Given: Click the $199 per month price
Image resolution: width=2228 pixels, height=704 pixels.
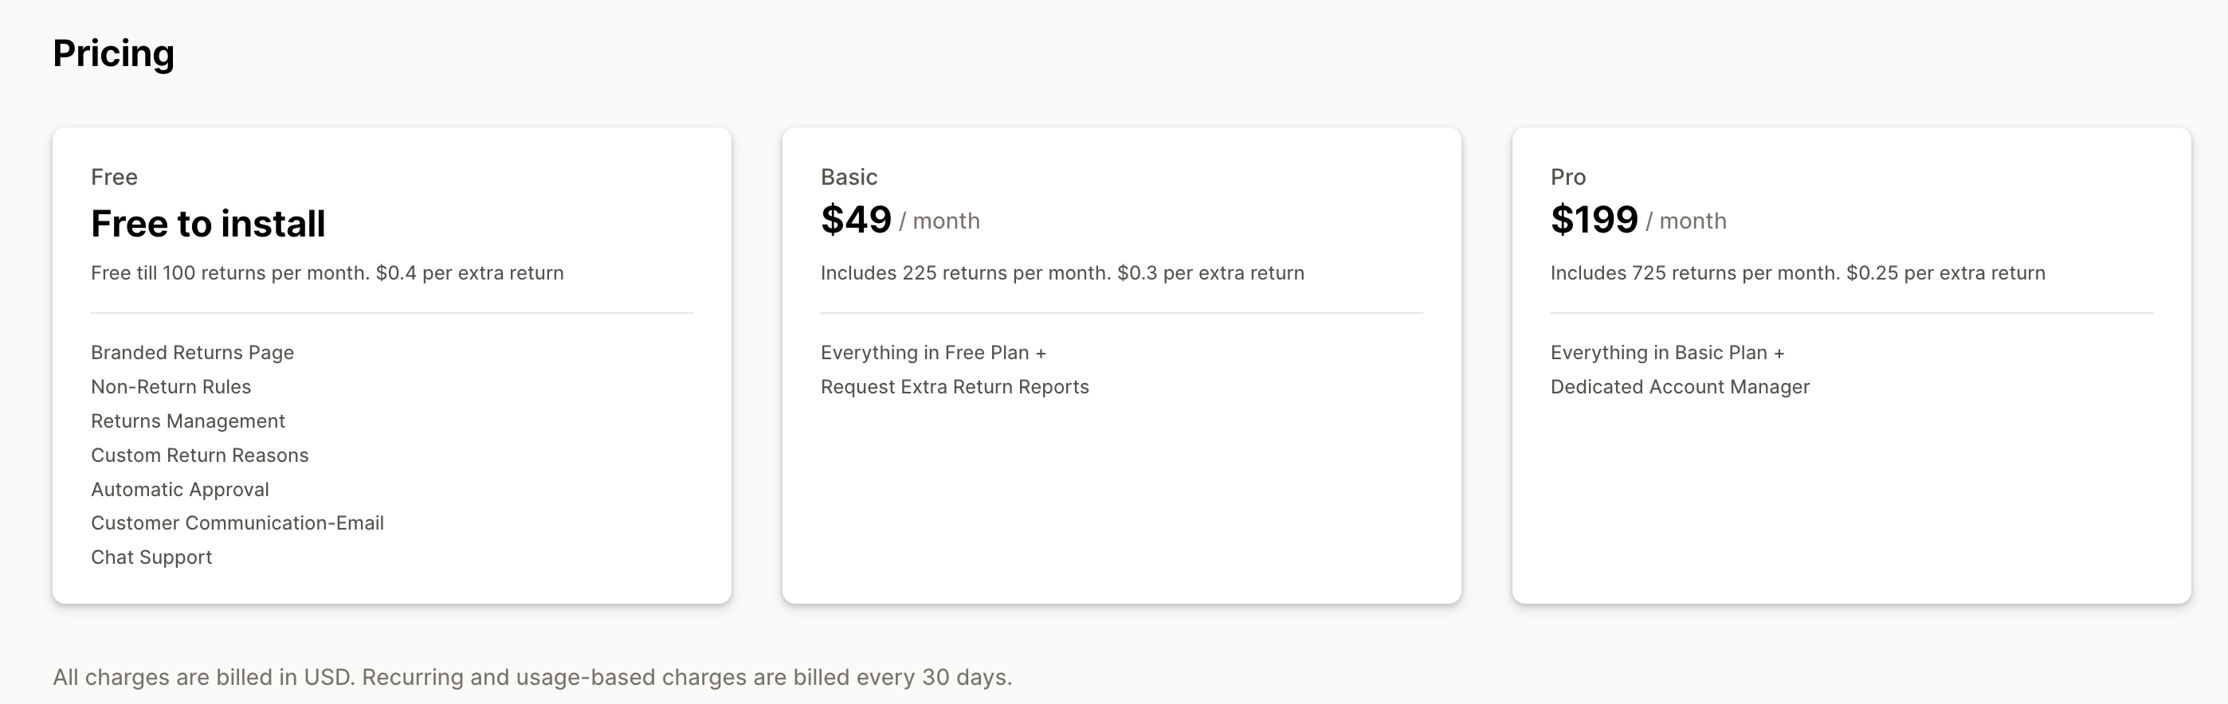Looking at the screenshot, I should pyautogui.click(x=1638, y=220).
